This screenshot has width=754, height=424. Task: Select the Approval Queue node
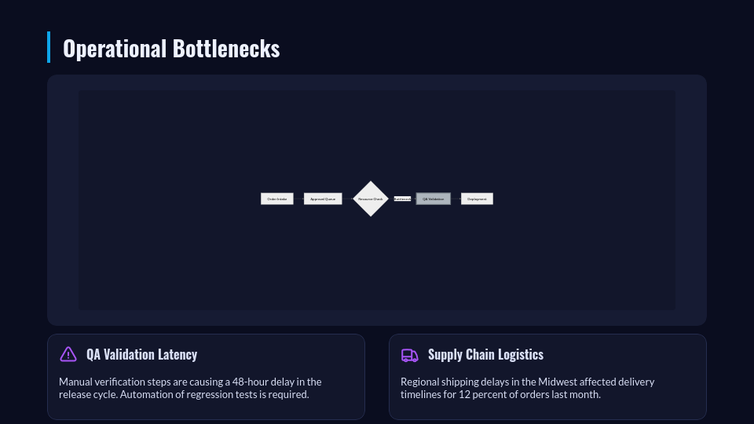pyautogui.click(x=323, y=199)
